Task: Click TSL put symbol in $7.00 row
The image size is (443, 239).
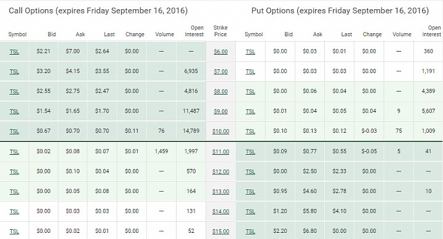Action: point(250,72)
